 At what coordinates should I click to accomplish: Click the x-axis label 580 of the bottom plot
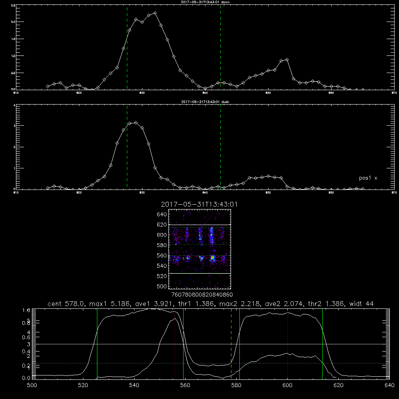coord(236,385)
